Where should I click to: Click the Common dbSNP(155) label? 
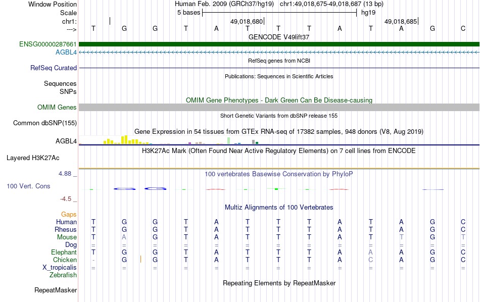pos(45,123)
